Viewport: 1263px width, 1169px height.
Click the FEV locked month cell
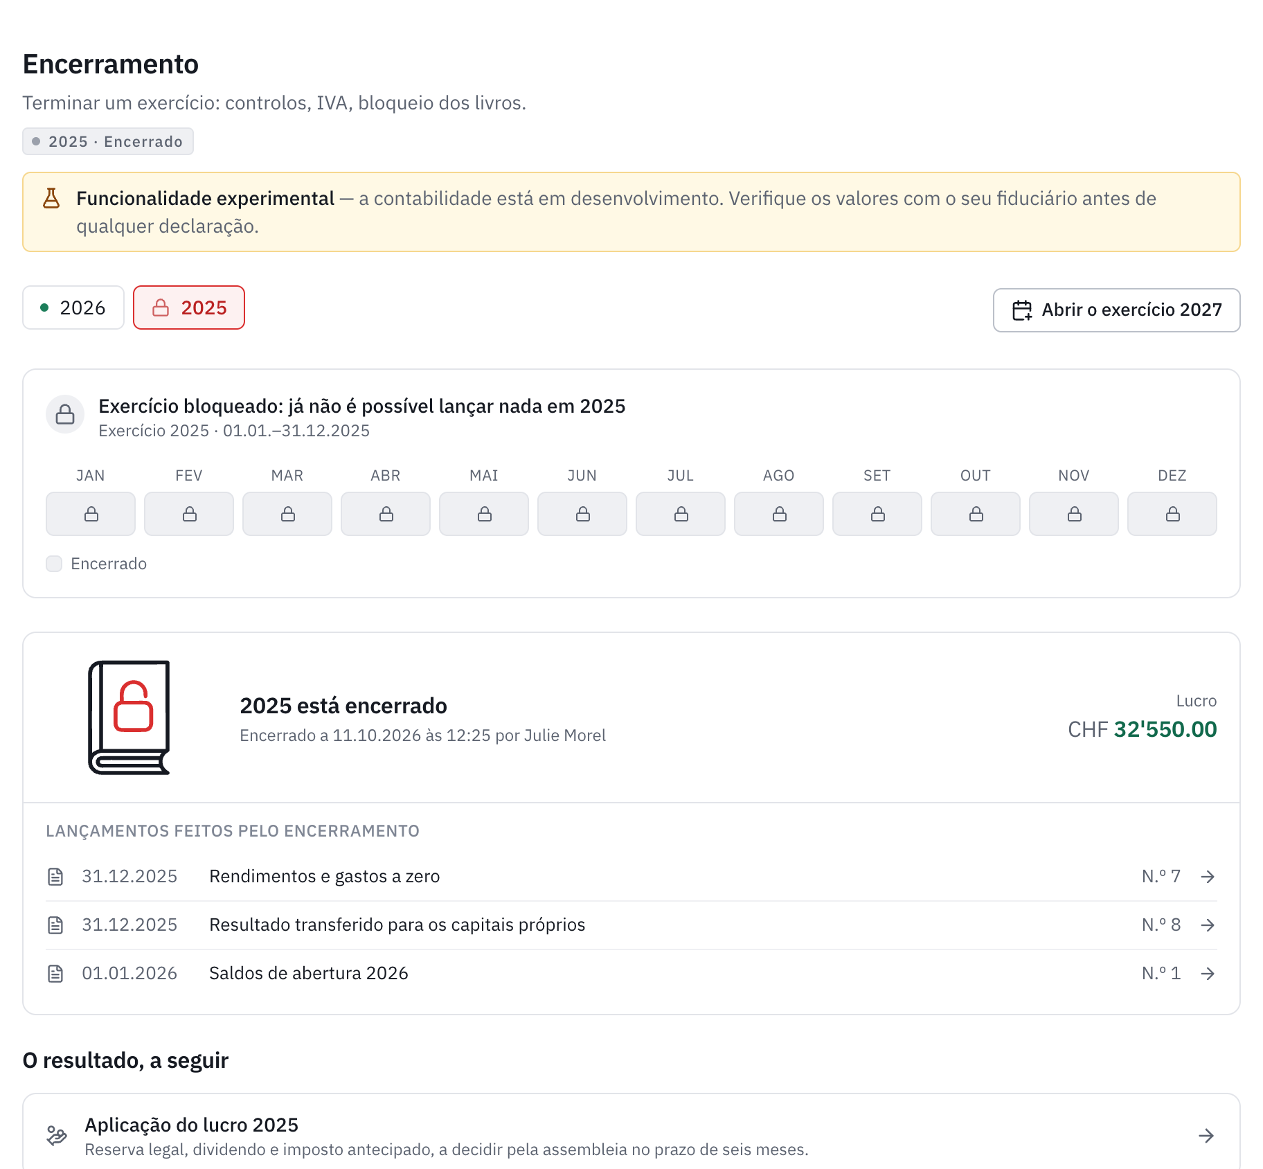(189, 514)
